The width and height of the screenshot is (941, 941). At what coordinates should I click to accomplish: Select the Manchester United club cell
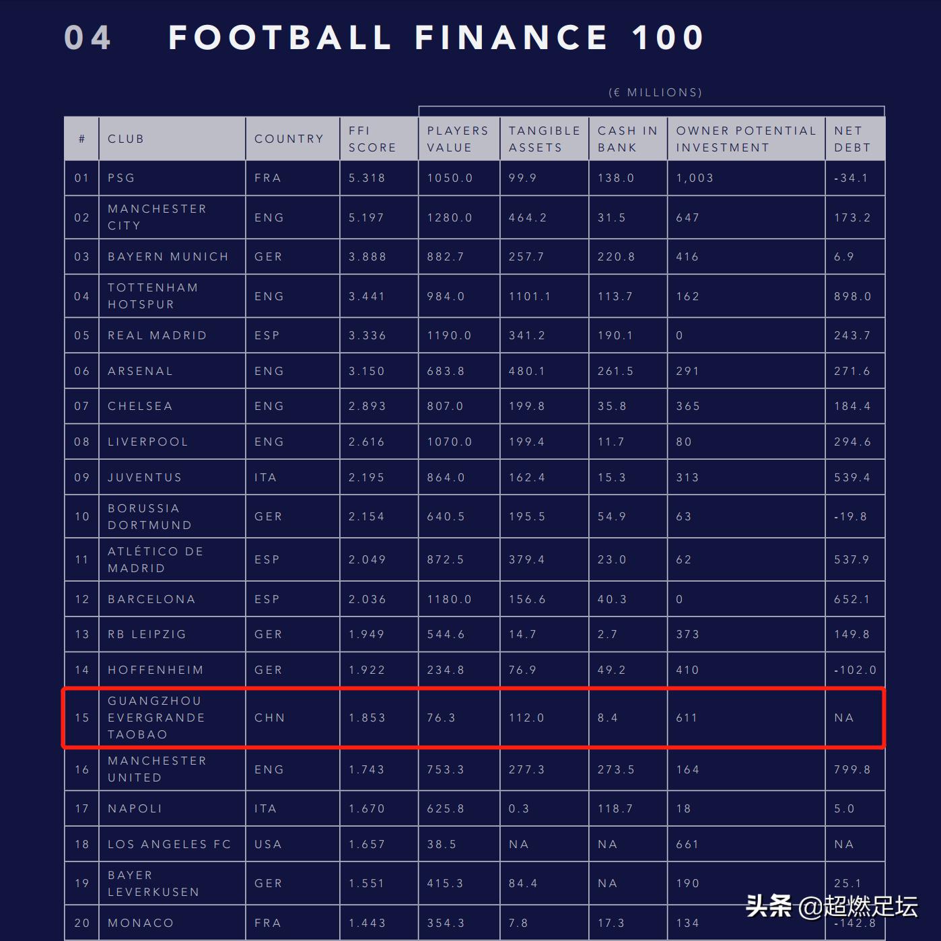pyautogui.click(x=157, y=769)
